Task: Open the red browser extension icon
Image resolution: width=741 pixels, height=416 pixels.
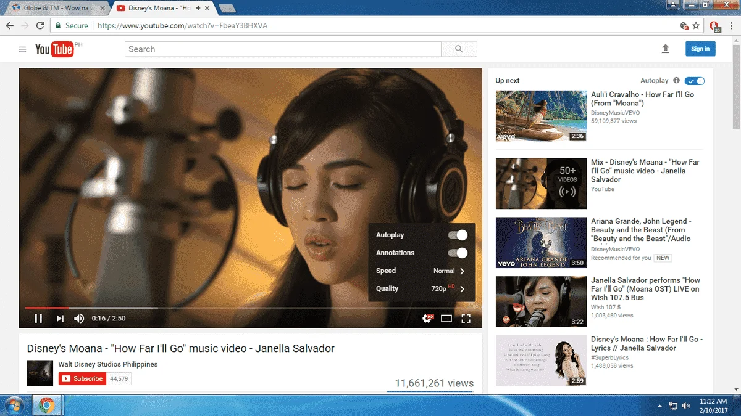Action: [x=714, y=26]
